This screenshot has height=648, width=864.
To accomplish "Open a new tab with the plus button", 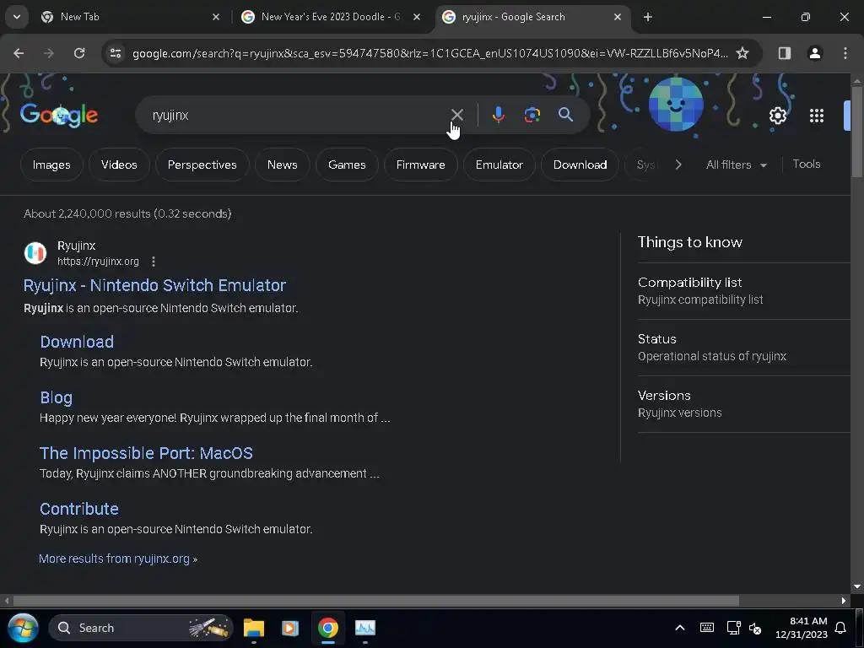I will click(x=648, y=17).
